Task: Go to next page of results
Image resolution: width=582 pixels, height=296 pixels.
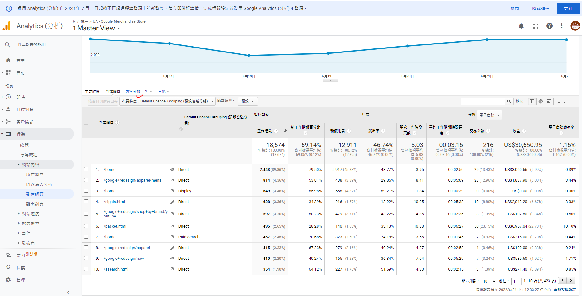Action: point(571,280)
